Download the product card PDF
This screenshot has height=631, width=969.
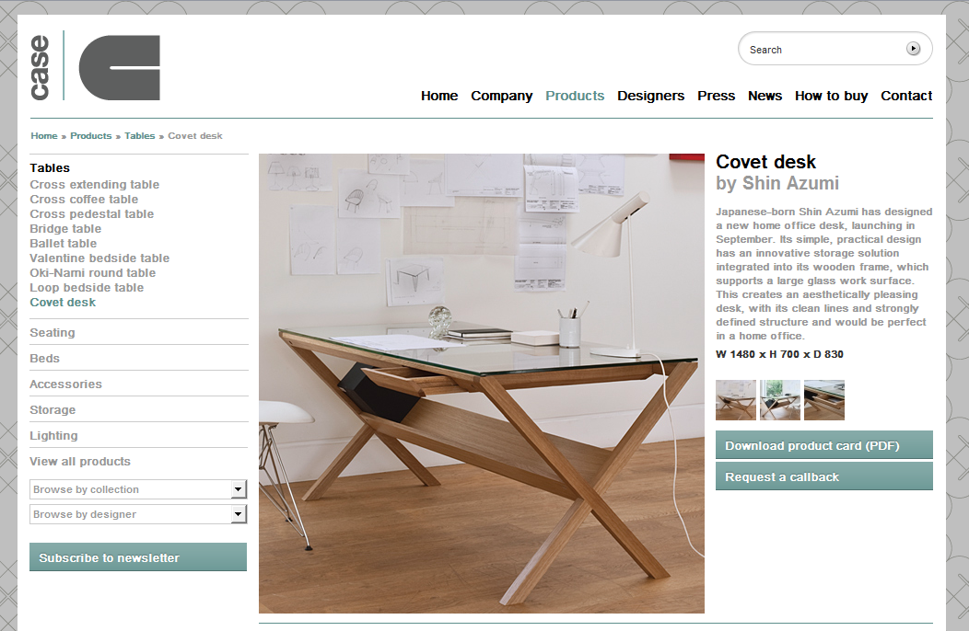point(823,445)
